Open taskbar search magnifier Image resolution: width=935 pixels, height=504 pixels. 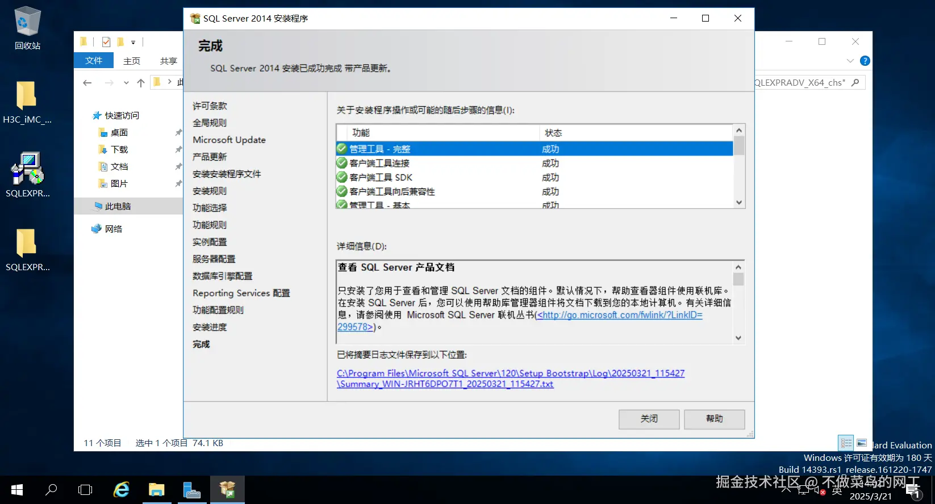point(51,489)
